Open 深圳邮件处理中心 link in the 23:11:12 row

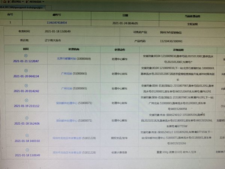(74, 103)
